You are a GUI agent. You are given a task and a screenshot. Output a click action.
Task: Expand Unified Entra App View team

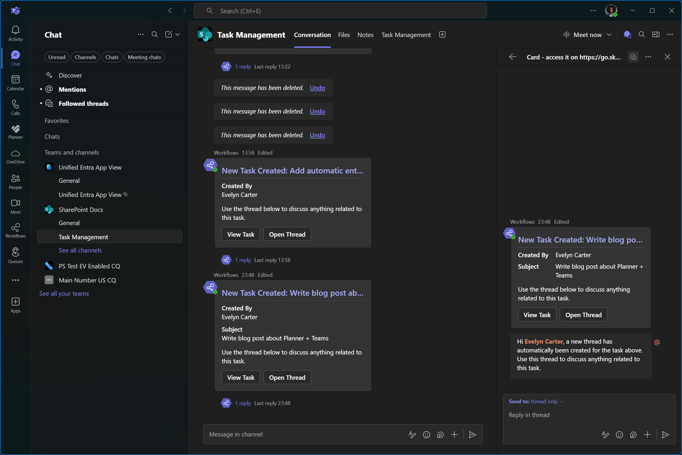(90, 167)
